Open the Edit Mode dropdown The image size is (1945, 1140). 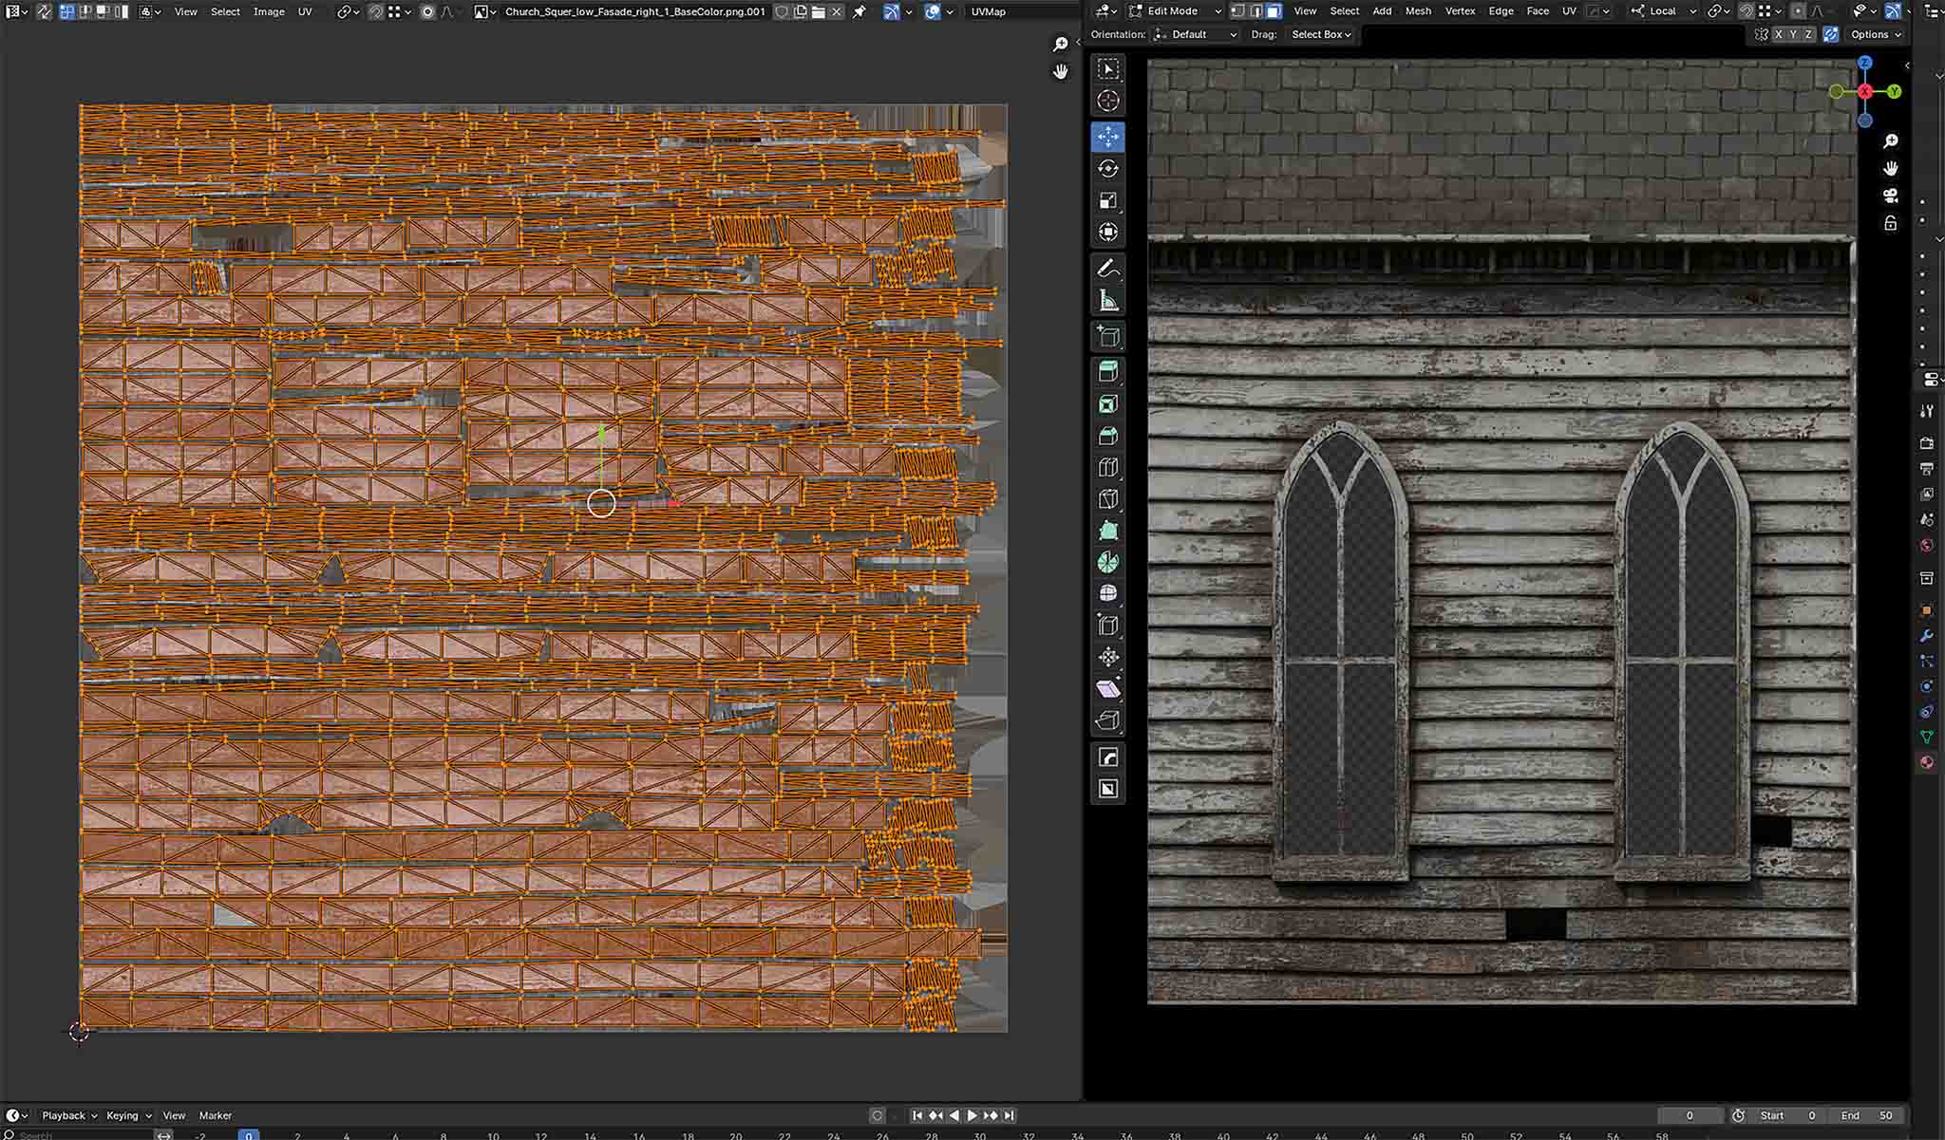1174,11
